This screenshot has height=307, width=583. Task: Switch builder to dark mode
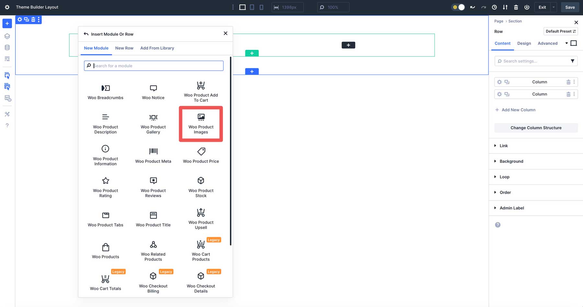pyautogui.click(x=458, y=7)
